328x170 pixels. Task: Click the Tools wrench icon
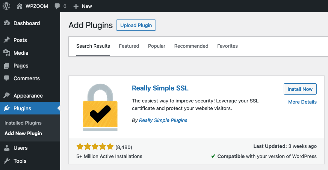click(7, 161)
